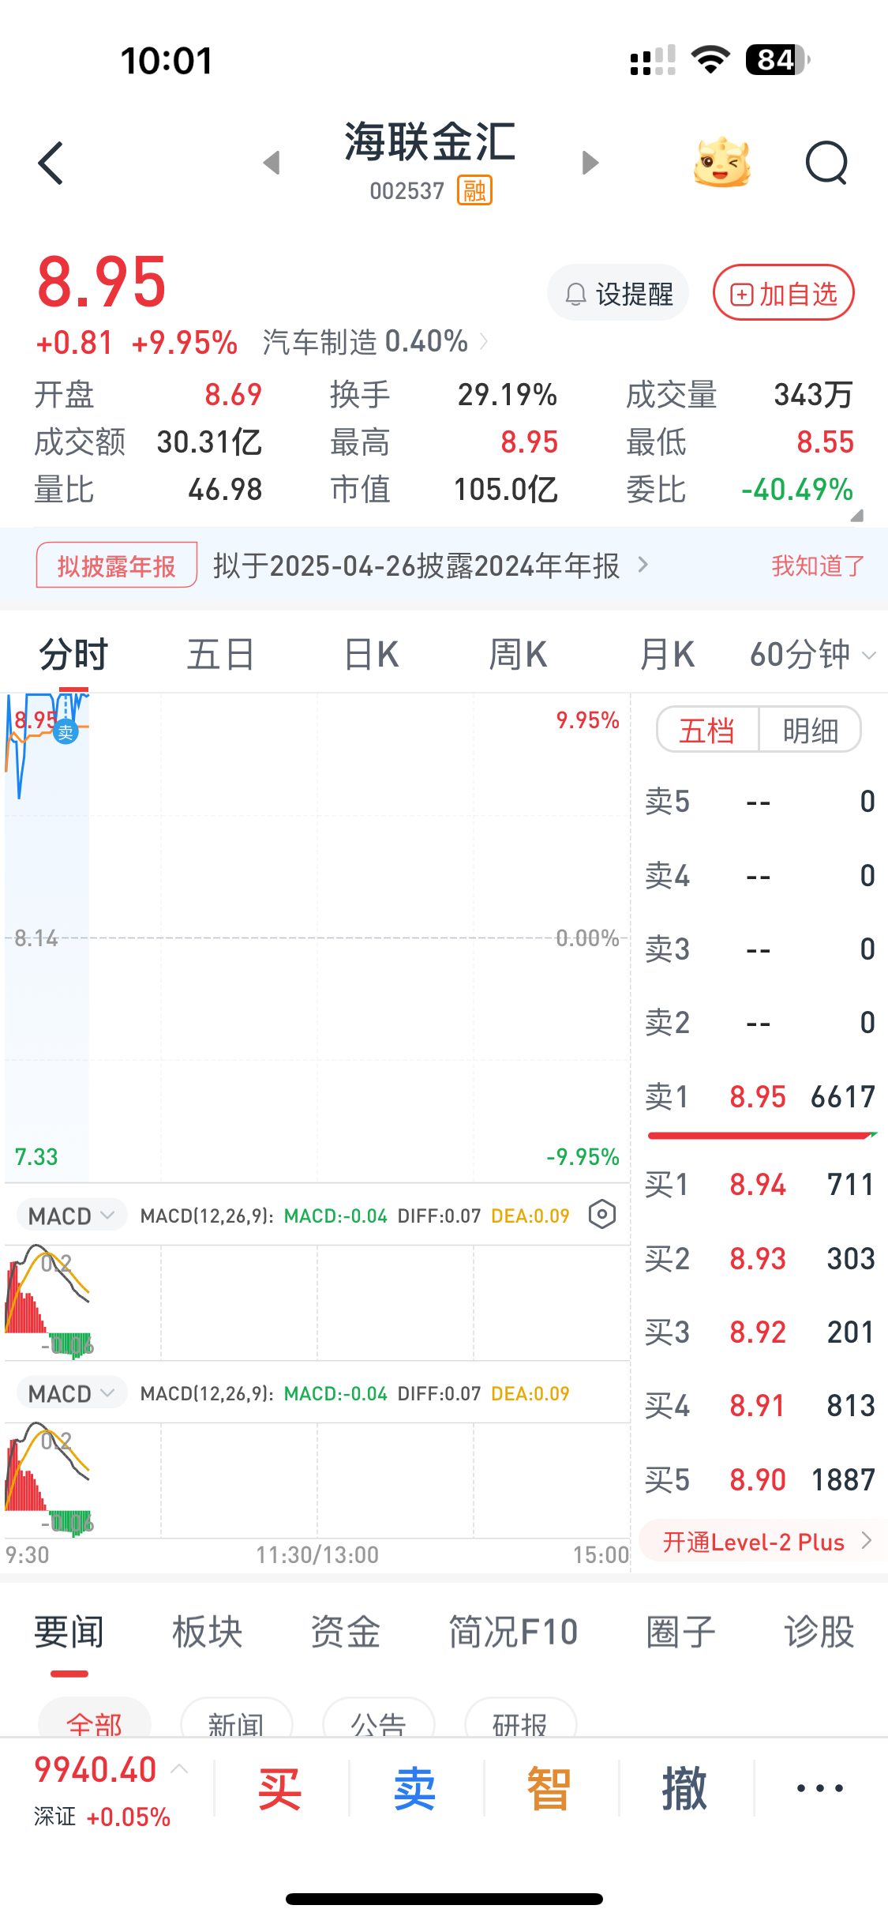This screenshot has height=1924, width=888.
Task: Select the 要闻 tab
Action: click(69, 1632)
